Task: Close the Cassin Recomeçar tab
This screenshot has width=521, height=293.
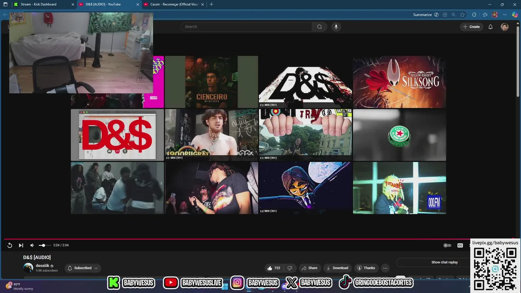Action: 203,4
